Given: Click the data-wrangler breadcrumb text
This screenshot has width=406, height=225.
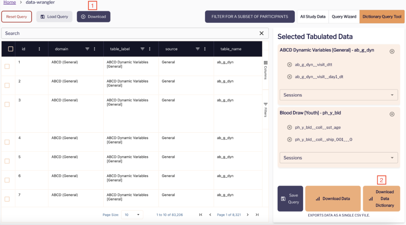Looking at the screenshot, I should pyautogui.click(x=40, y=2).
